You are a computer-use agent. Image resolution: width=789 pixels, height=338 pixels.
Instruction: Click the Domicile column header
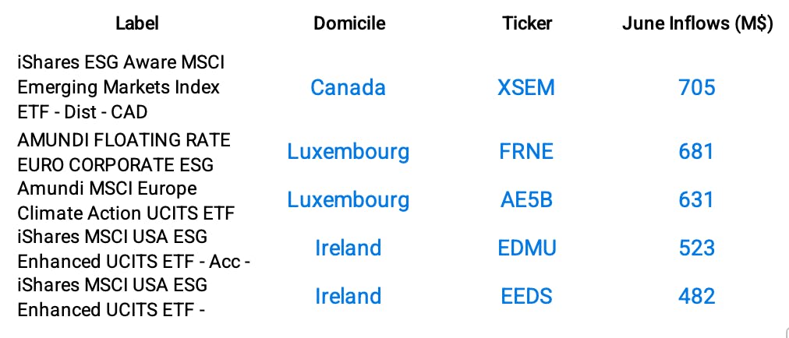pos(349,23)
